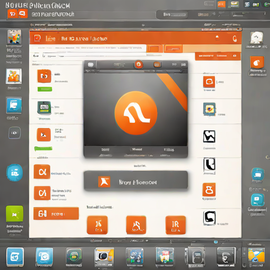Select the black and white U-shaped icon
Image resolution: width=270 pixels, height=270 pixels.
coord(209,164)
